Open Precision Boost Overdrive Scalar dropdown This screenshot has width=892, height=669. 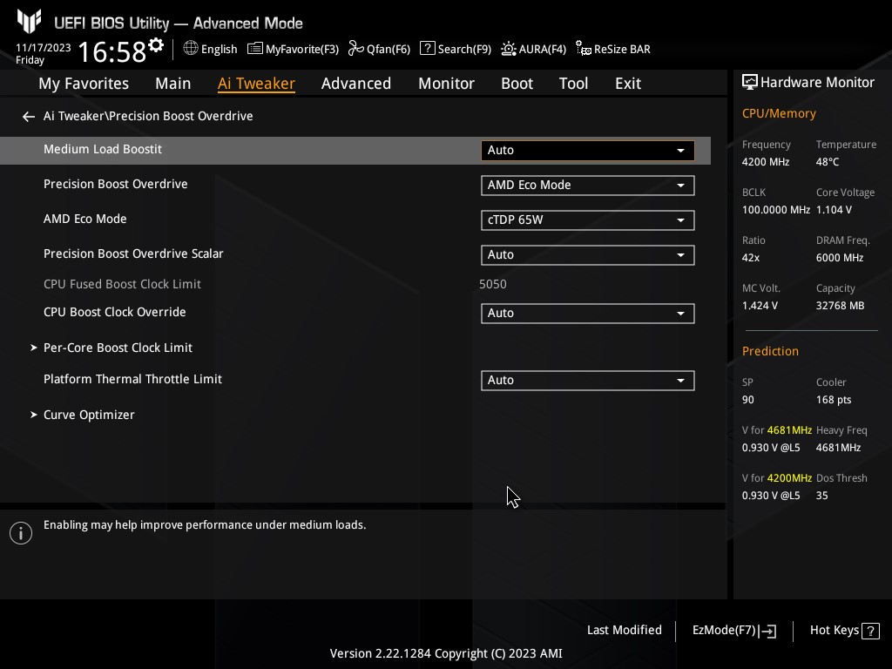[588, 255]
